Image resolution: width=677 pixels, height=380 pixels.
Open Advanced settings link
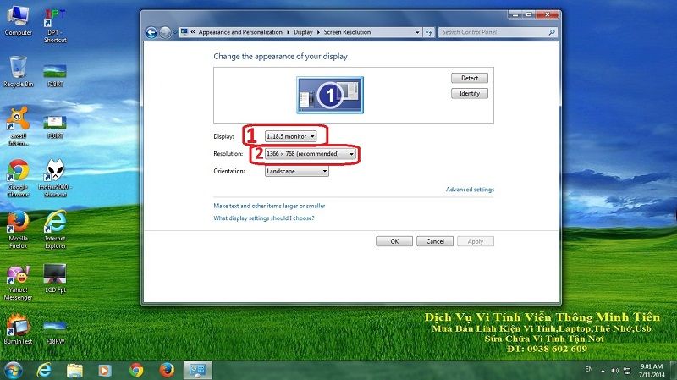470,190
